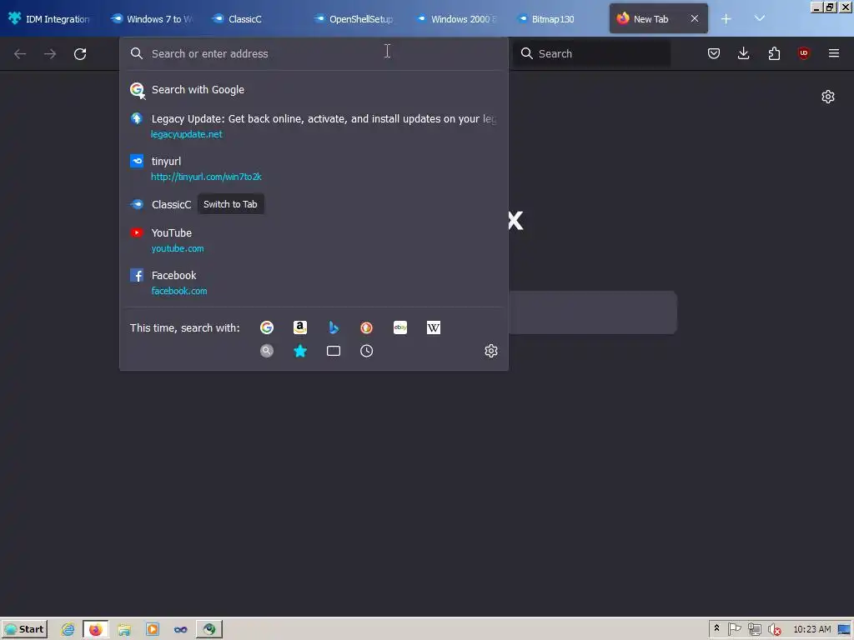Select the Search with Google suggestion
Viewport: 854px width, 640px height.
pos(314,90)
